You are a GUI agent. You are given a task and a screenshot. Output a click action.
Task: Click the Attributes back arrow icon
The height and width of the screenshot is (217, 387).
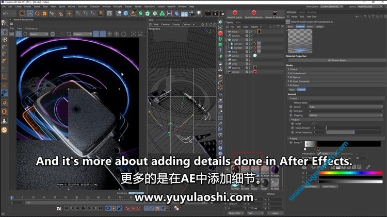click(357, 17)
